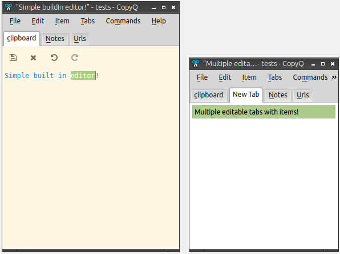Open the File menu in the left window
The height and width of the screenshot is (254, 340).
15,21
